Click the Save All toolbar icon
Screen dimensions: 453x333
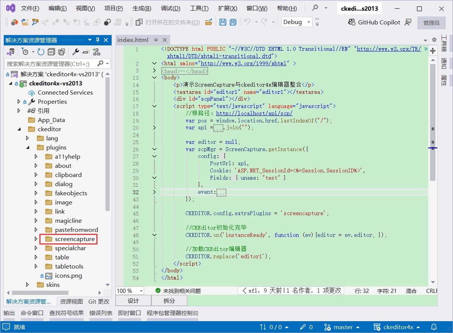tap(232, 23)
